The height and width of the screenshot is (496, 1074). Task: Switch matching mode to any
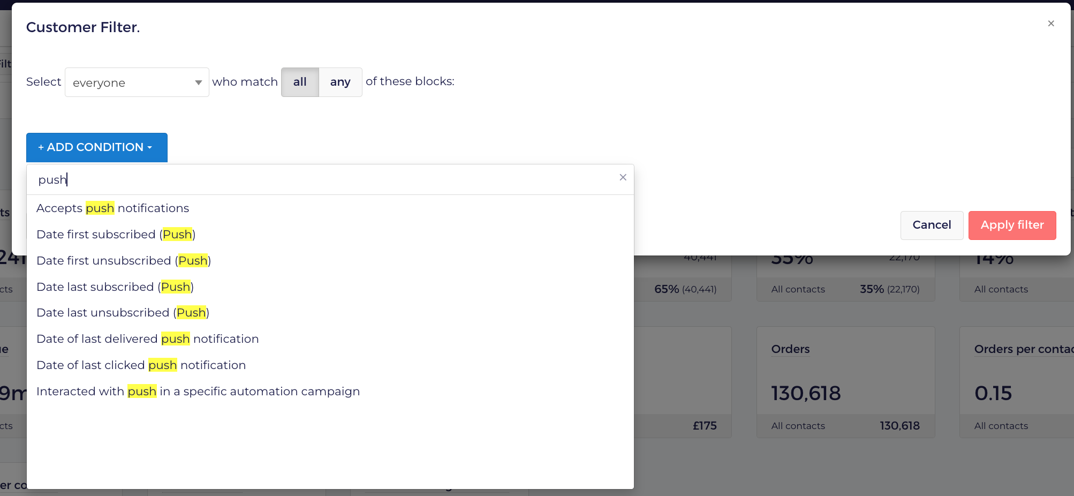(x=340, y=82)
